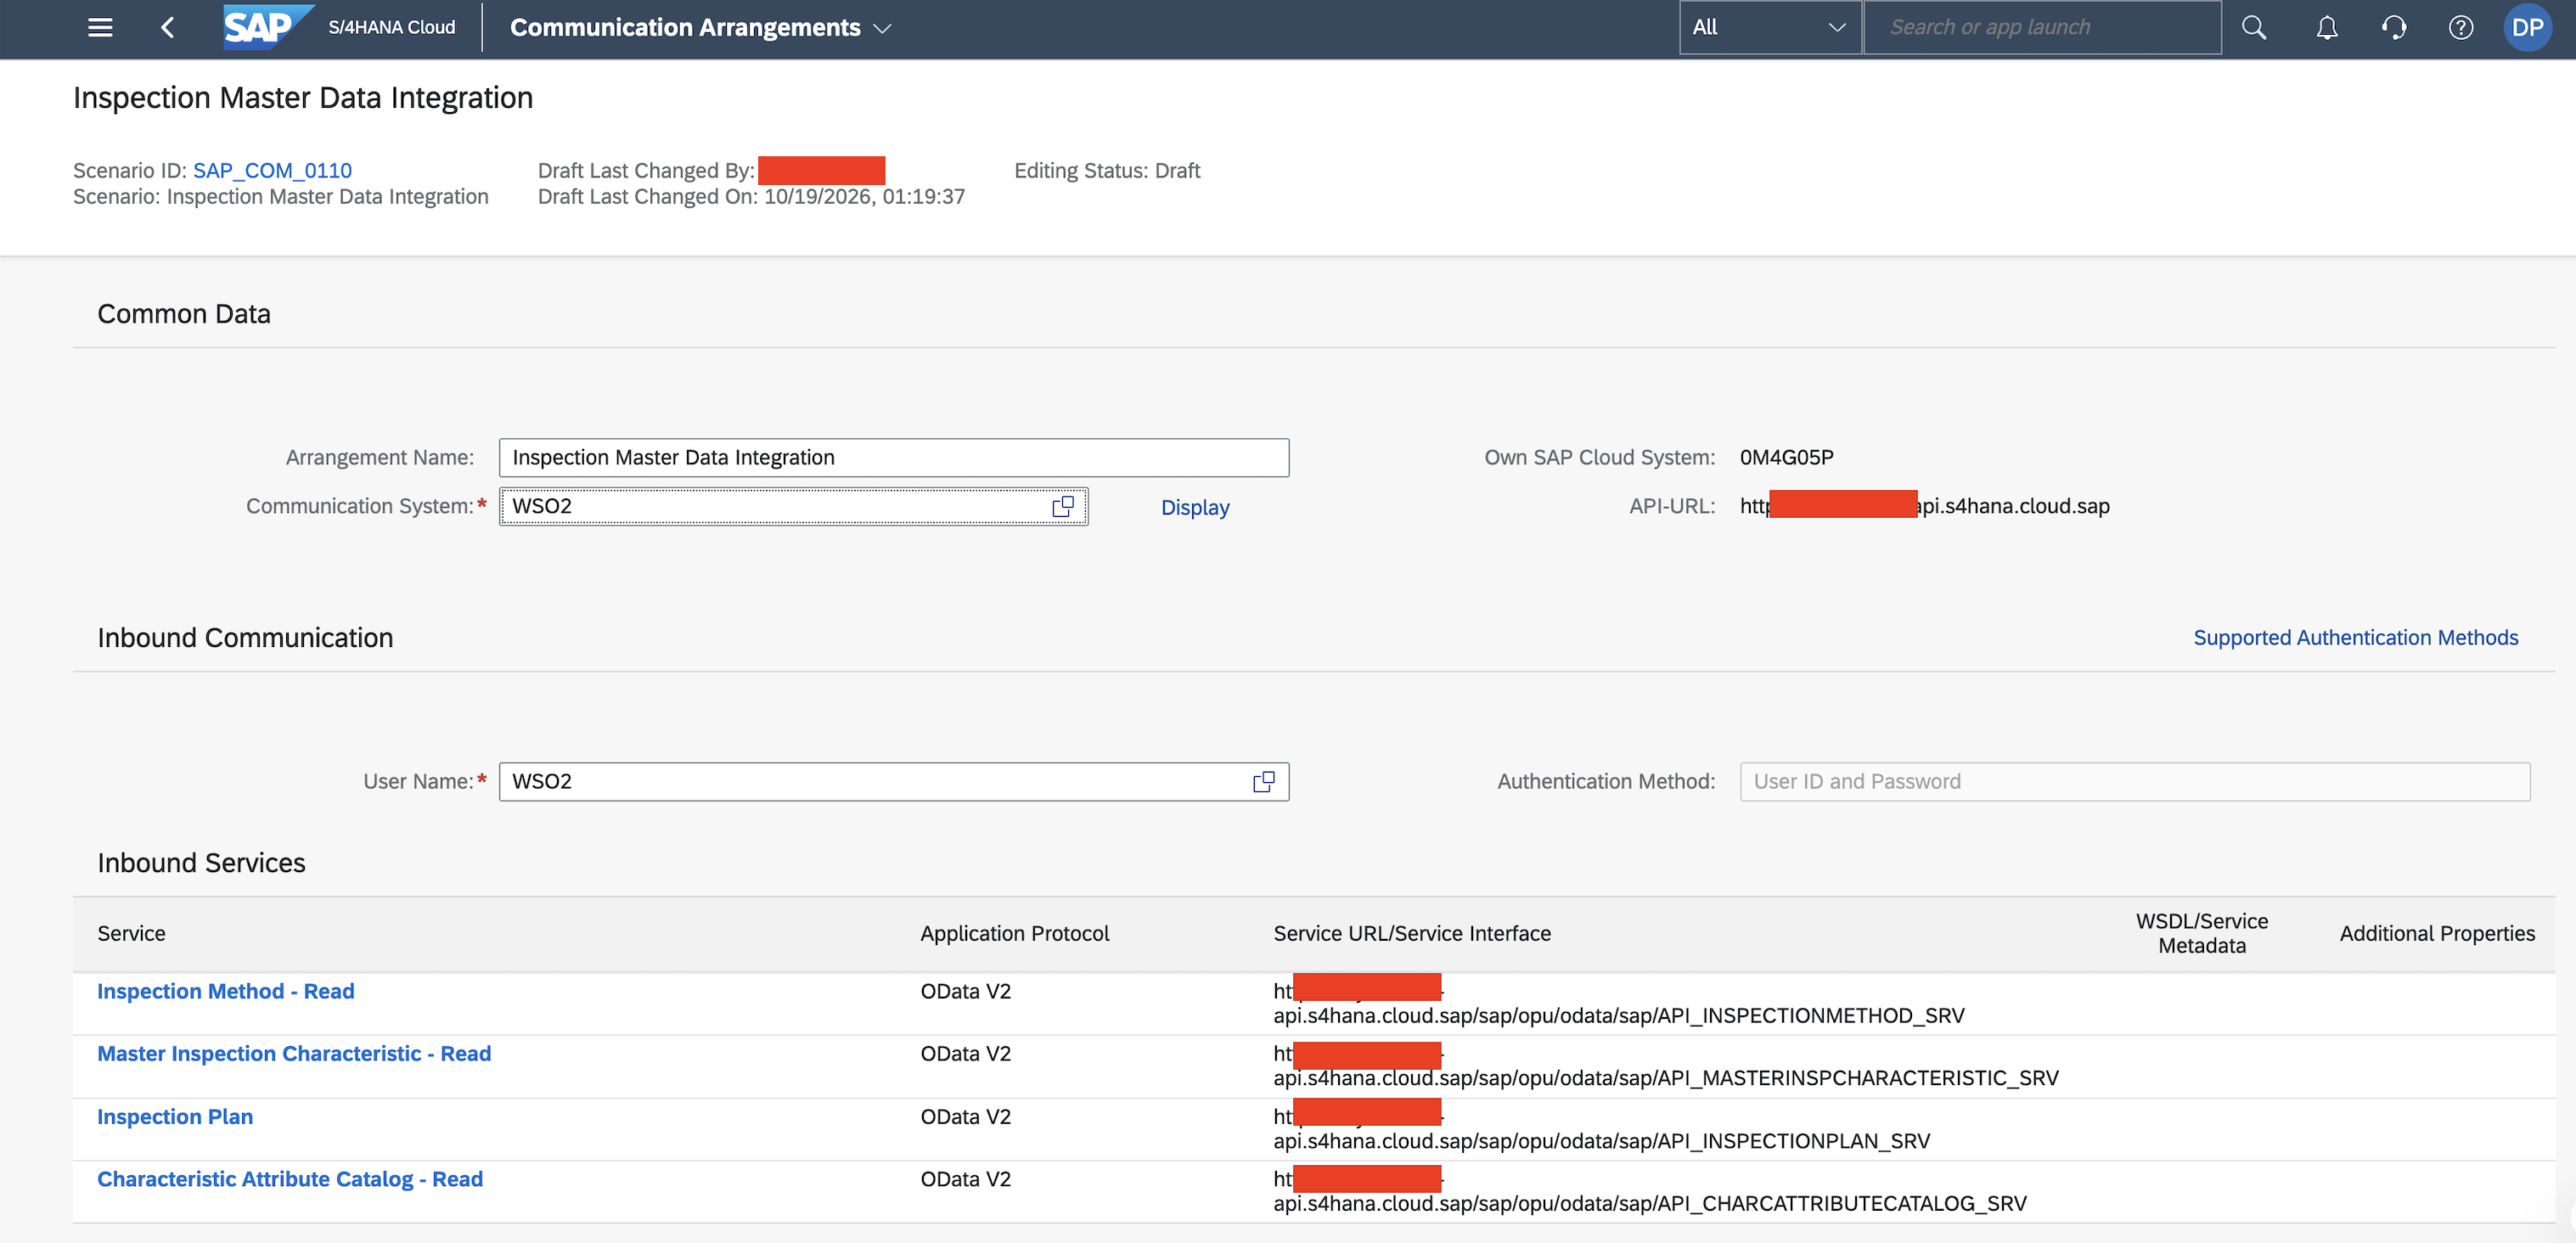Click the Service URL/Service Interface column header
Viewport: 2576px width, 1243px height.
(1412, 934)
